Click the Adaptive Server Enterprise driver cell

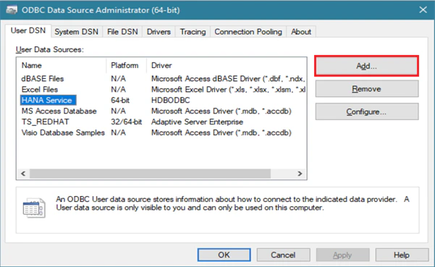tap(198, 122)
